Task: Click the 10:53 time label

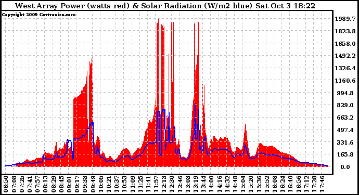Action: [124, 184]
